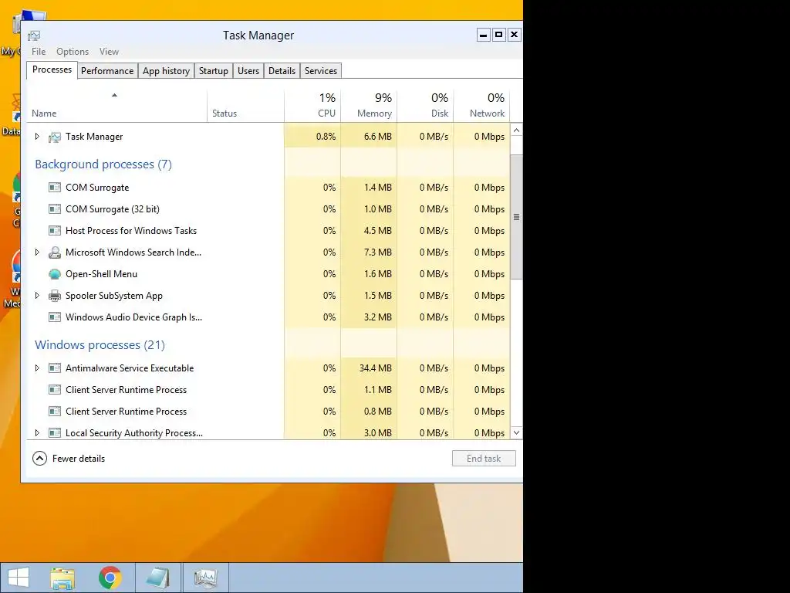Image resolution: width=790 pixels, height=593 pixels.
Task: Click the Task Manager process row icon
Action: tap(55, 137)
